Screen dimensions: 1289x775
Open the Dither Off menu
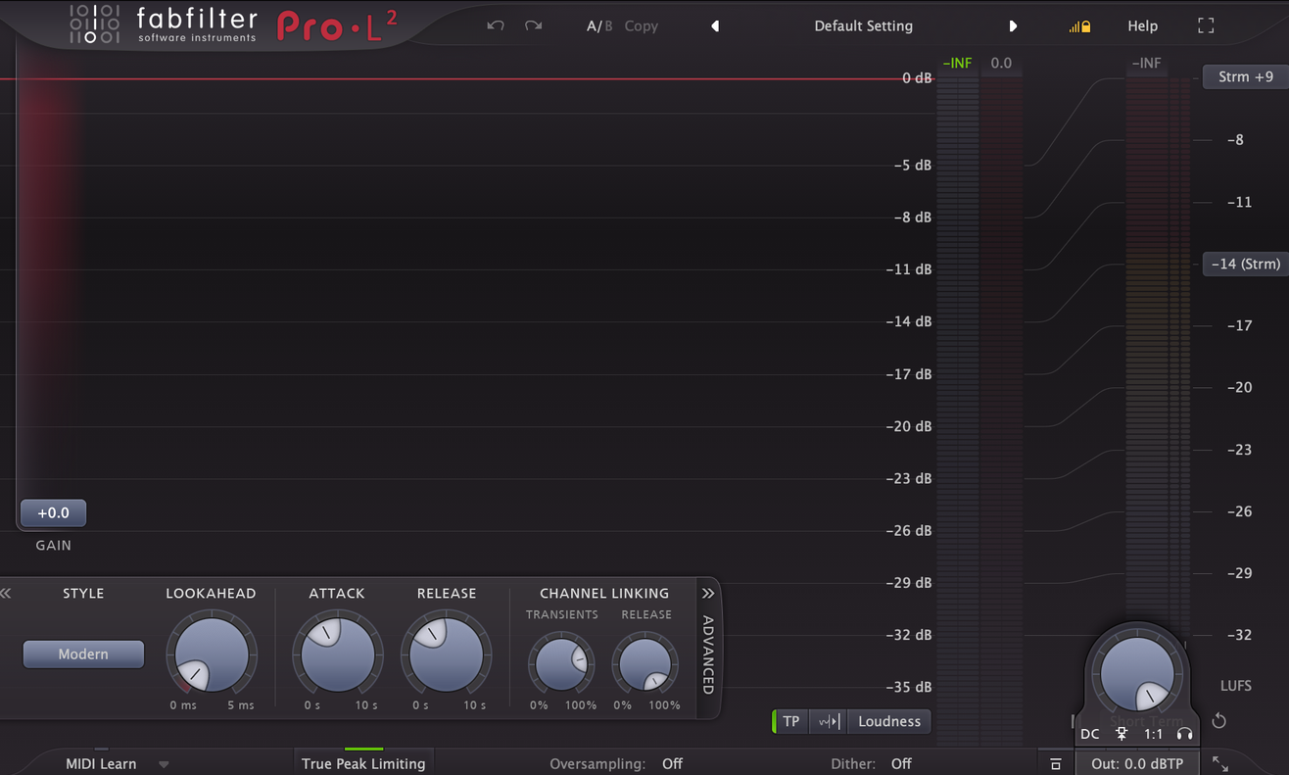pos(901,764)
